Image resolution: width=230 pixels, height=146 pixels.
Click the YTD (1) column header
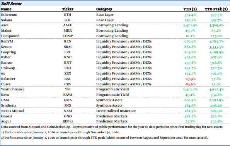click(x=190, y=9)
